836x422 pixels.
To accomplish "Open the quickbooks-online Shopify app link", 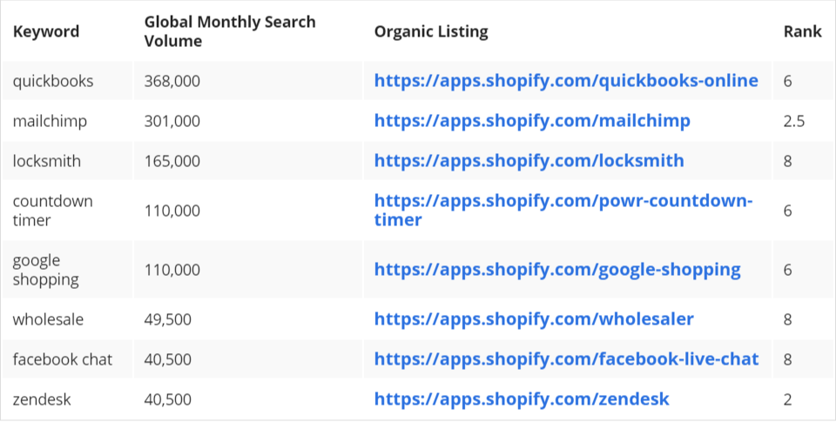I will tap(566, 81).
